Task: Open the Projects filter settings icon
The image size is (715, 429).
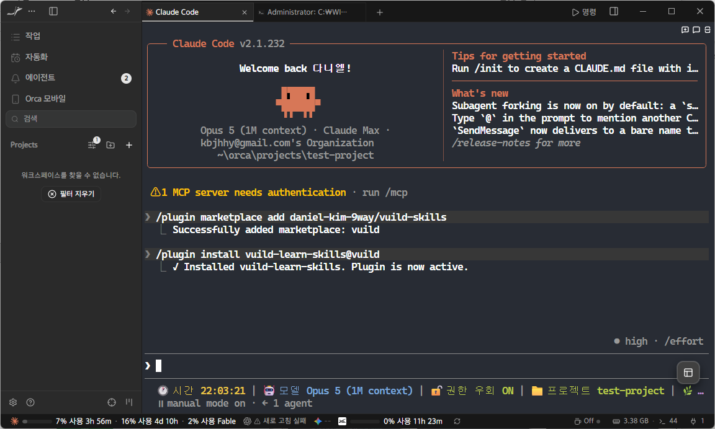Action: click(x=92, y=144)
